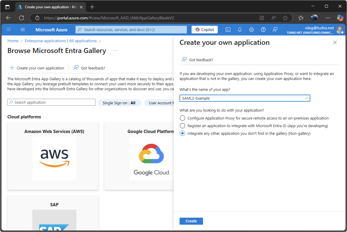Open the Single Sign-on filter dropdown
347x232 pixels.
point(120,103)
